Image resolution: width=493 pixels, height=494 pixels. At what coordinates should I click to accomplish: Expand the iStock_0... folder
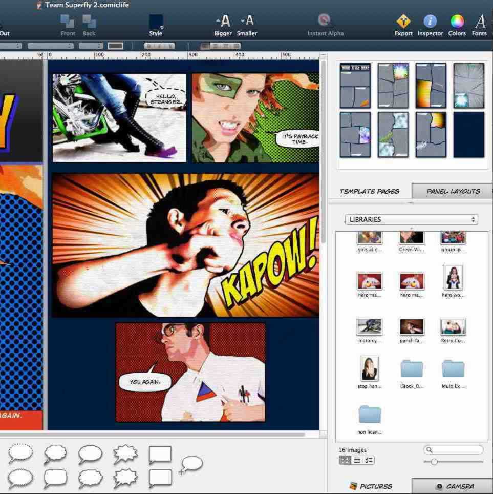[x=412, y=369]
